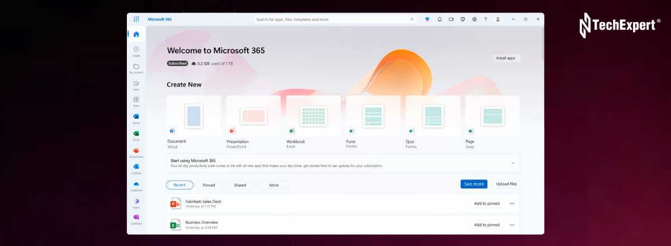Screen dimensions: 671x246
Task: Launch Outlook from the sidebar
Action: 136,169
